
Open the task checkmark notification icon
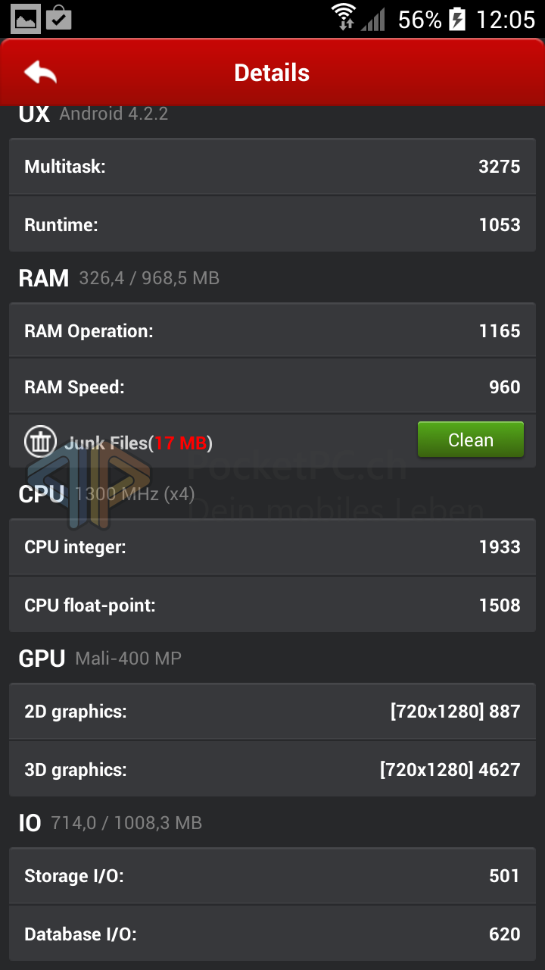coord(58,17)
